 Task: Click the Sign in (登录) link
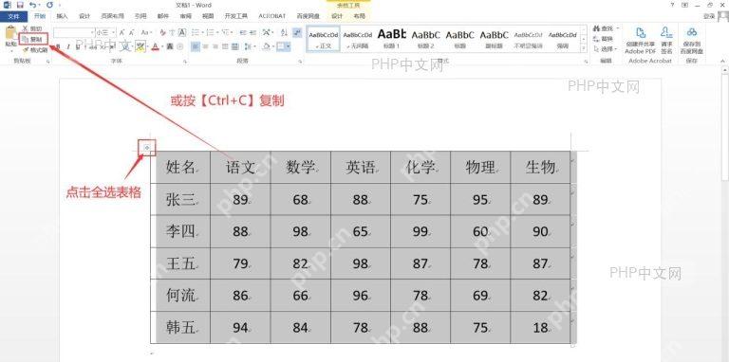[709, 16]
